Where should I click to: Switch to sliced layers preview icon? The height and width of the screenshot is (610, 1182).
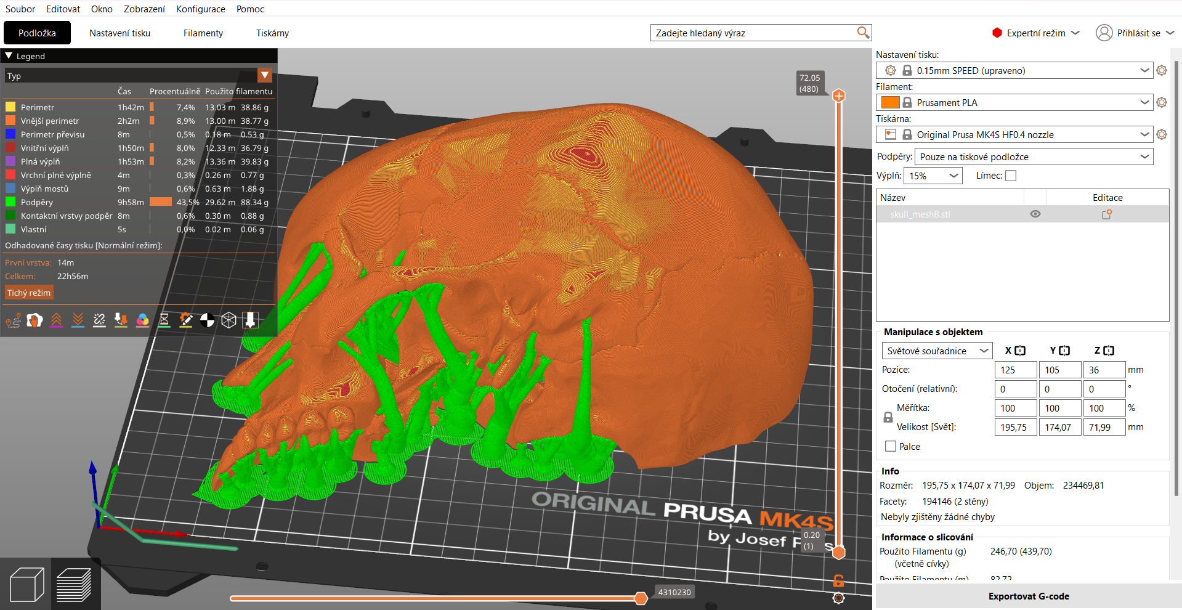[74, 584]
